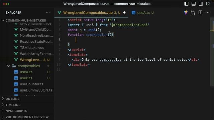Open useB.ts in the composables folder
Image resolution: width=214 pixels, height=120 pixels.
(x=26, y=78)
